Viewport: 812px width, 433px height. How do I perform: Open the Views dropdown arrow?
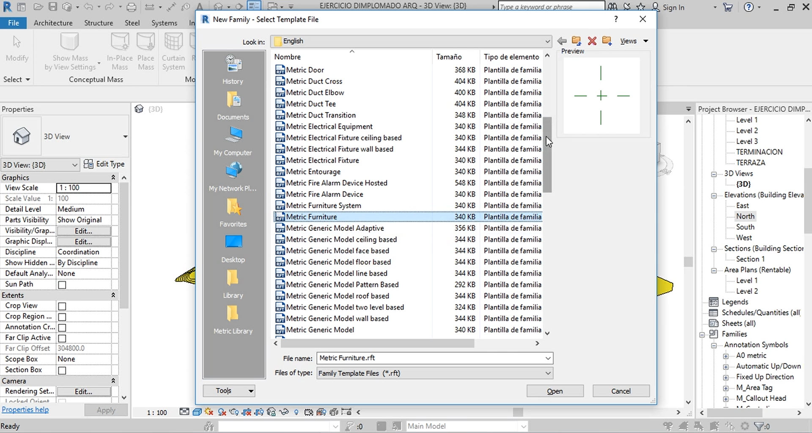pyautogui.click(x=646, y=41)
